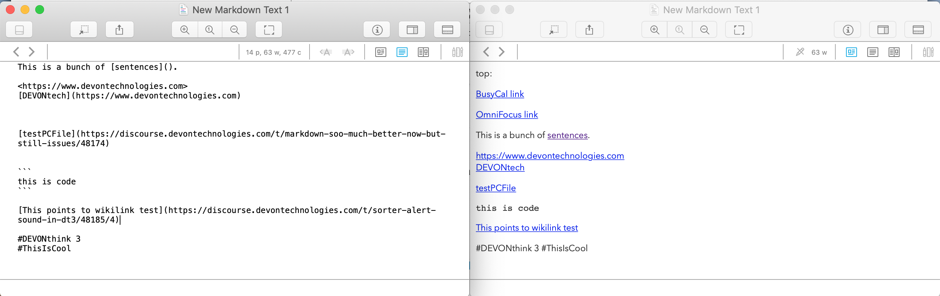The height and width of the screenshot is (296, 940).
Task: Click the '63 w' word count
Action: point(819,53)
